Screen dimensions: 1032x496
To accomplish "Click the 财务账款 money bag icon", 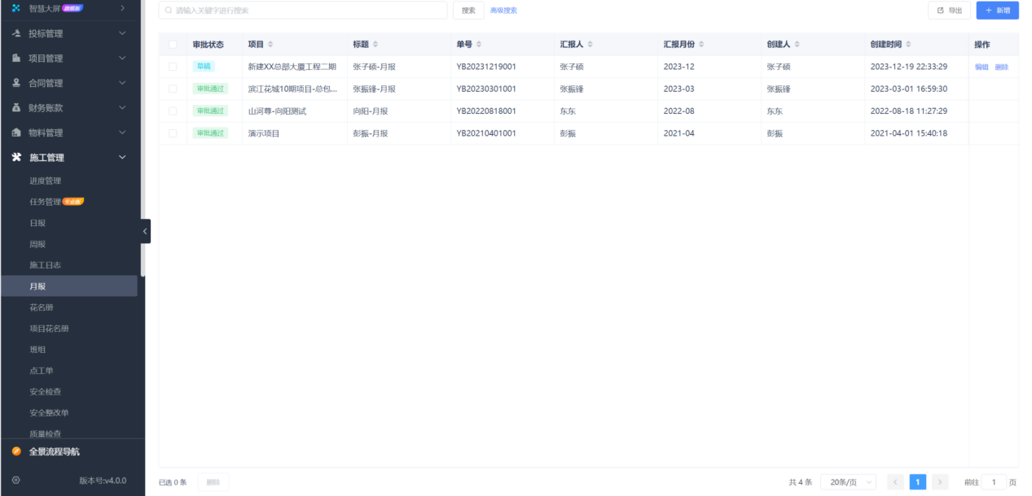I will (x=16, y=108).
